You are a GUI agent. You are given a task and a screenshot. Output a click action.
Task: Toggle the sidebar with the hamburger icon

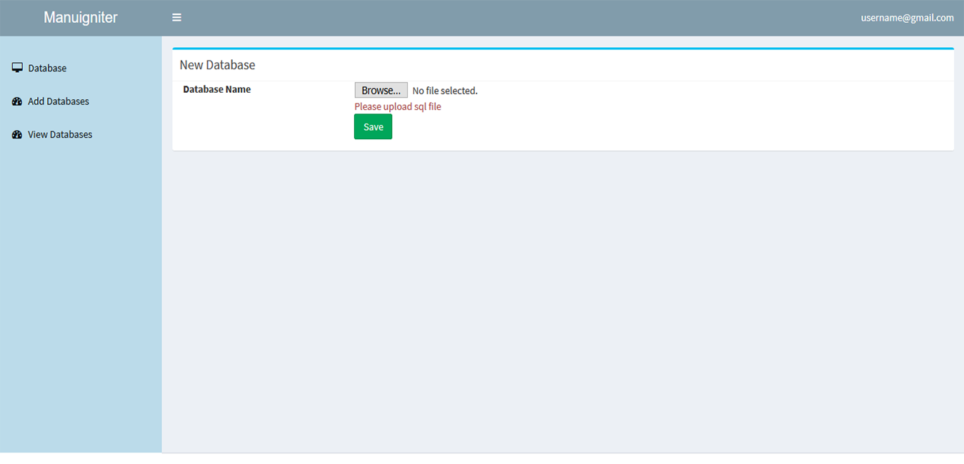[x=176, y=18]
